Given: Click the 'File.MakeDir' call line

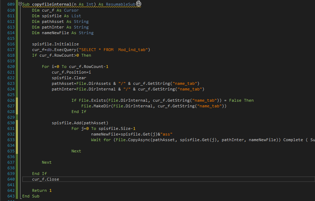Looking at the screenshot, I should point(154,106).
